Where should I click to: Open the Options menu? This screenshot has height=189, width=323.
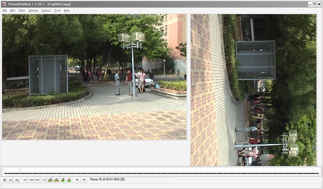click(x=46, y=10)
